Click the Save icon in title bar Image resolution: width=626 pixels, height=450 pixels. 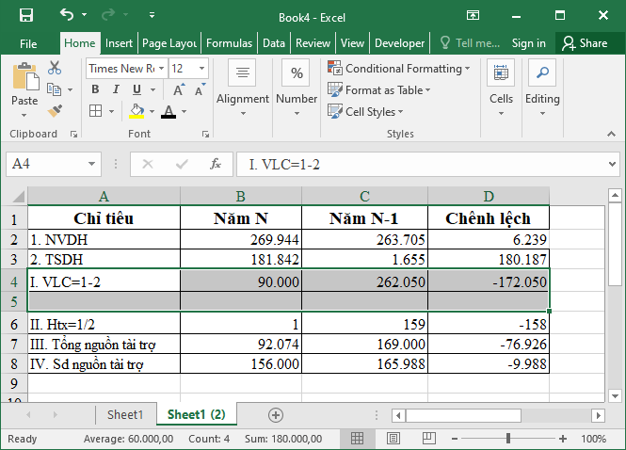click(x=26, y=15)
